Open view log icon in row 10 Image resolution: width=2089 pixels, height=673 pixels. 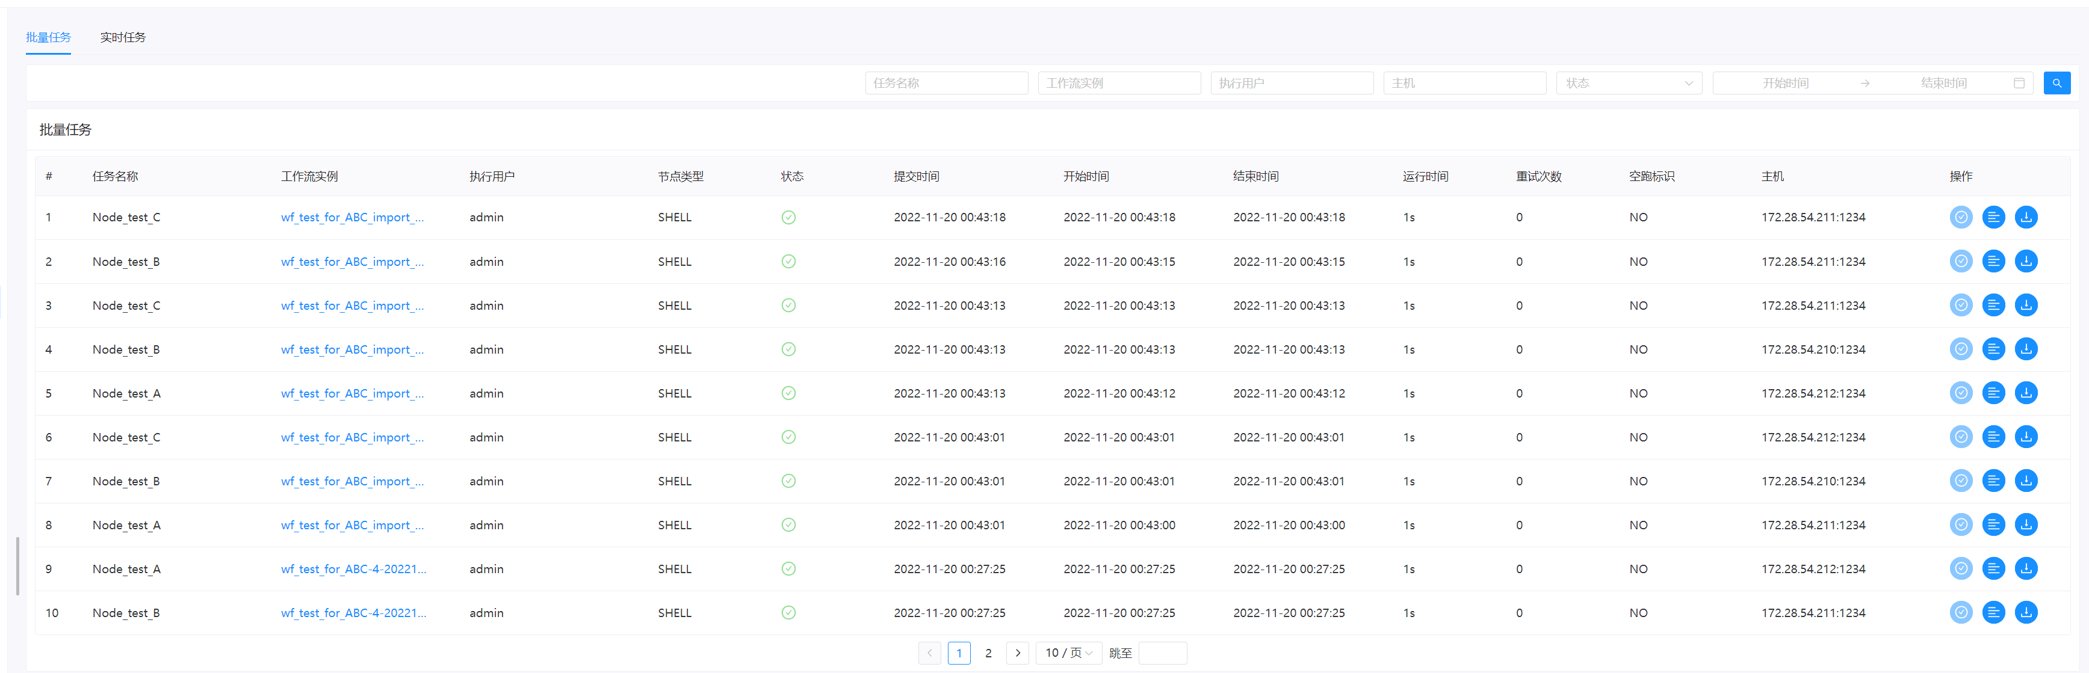tap(1993, 613)
